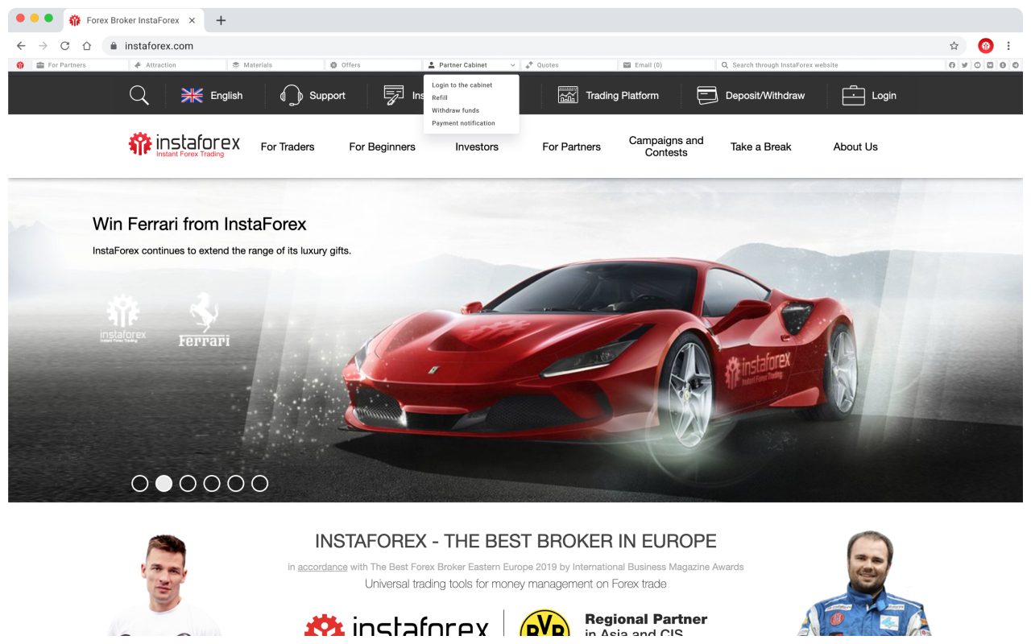Image resolution: width=1031 pixels, height=644 pixels.
Task: Open the English language selector
Action: point(212,95)
